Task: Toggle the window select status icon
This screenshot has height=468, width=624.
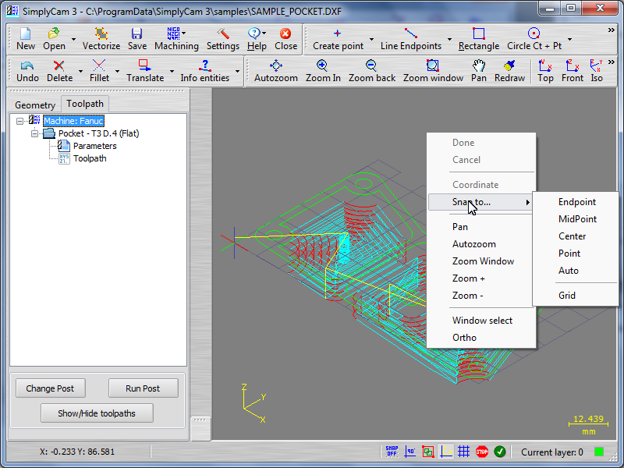Action: 427,452
